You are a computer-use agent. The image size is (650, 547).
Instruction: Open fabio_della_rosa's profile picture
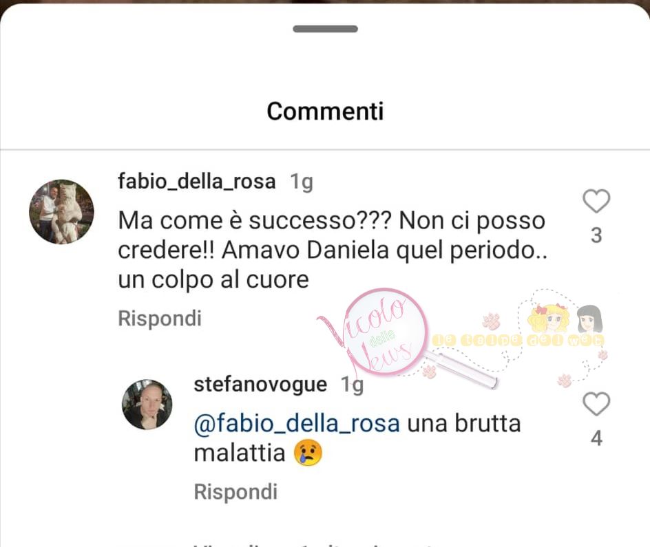tap(61, 212)
